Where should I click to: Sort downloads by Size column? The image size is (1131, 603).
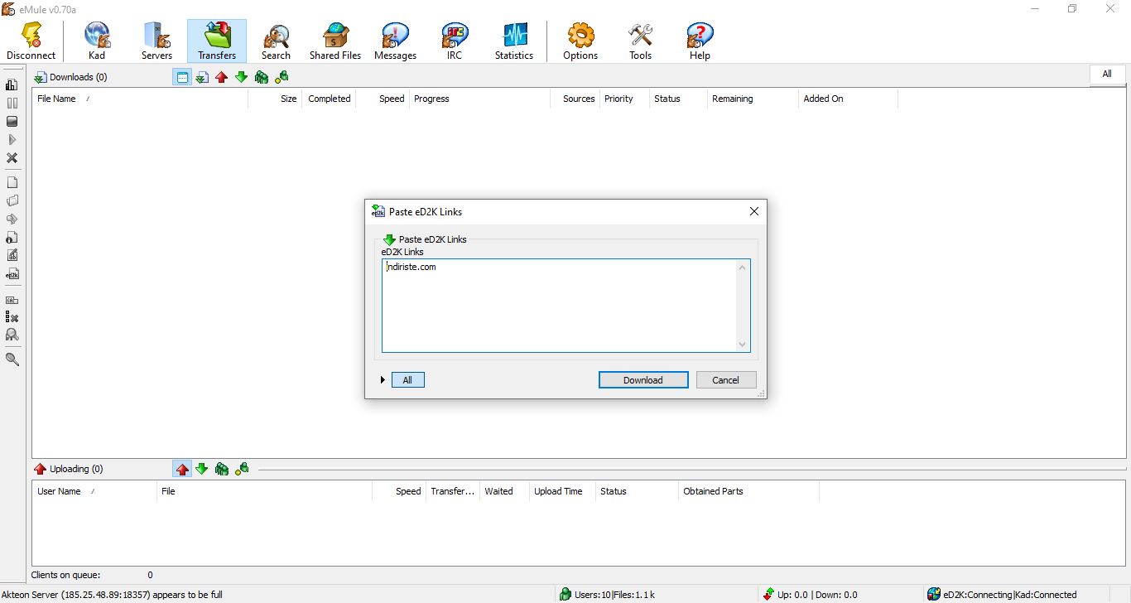point(275,99)
